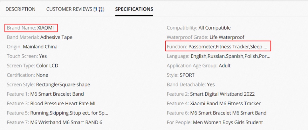Select the Screen Type Color LCD row
Image resolution: width=308 pixels, height=130 pixels.
33,65
